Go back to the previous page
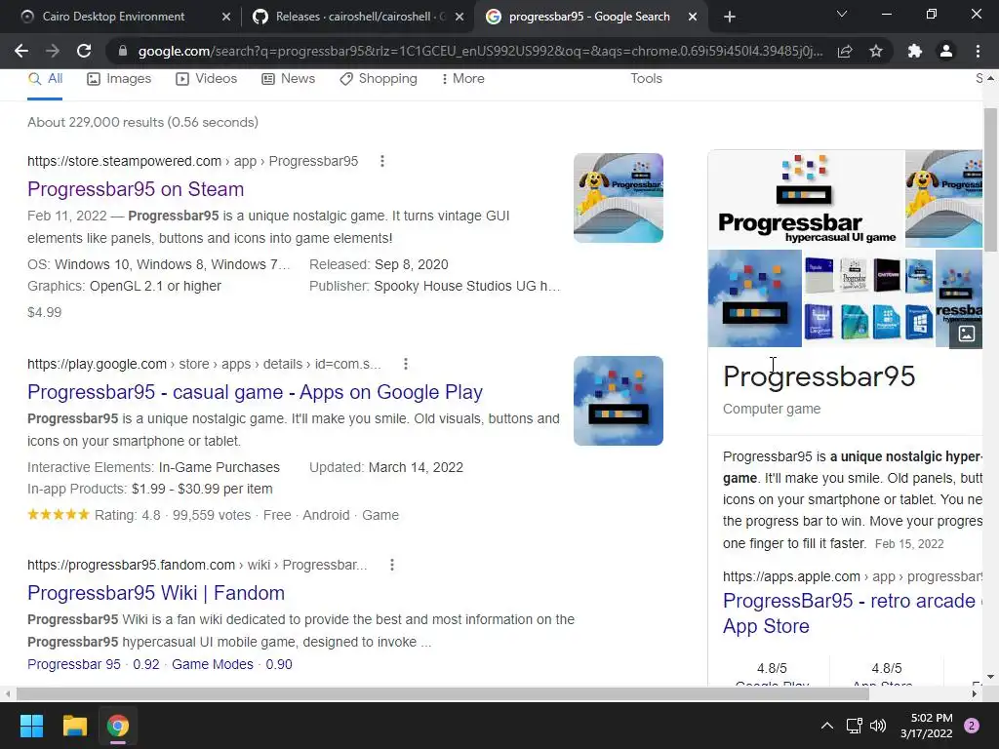This screenshot has width=999, height=749. coord(21,51)
